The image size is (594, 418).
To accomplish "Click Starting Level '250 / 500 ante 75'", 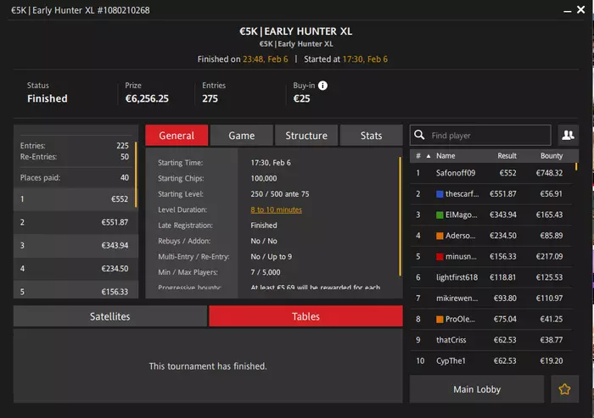I will click(279, 194).
